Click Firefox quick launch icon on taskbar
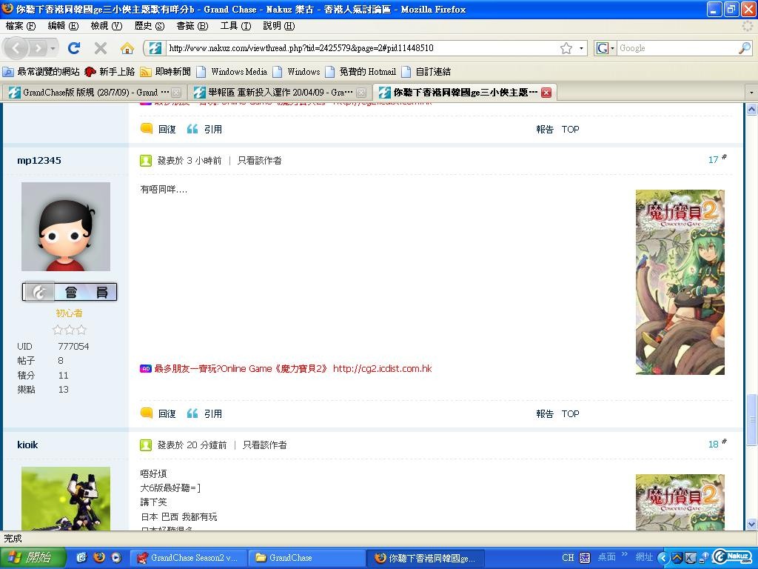 coord(99,557)
